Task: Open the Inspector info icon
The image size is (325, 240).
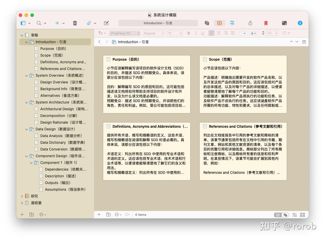Action: point(300,23)
